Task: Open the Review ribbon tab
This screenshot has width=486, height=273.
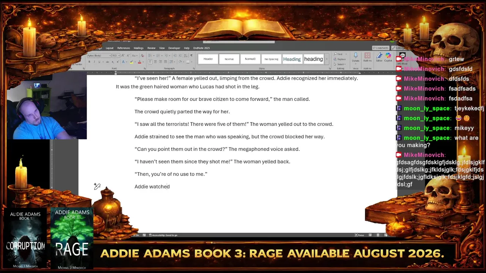Action: point(151,48)
